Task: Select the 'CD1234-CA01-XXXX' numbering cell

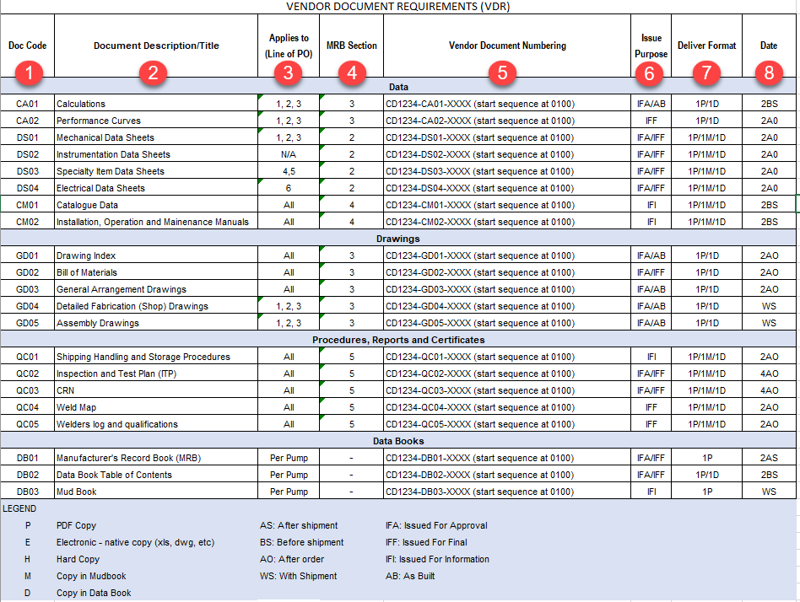Action: [507, 104]
